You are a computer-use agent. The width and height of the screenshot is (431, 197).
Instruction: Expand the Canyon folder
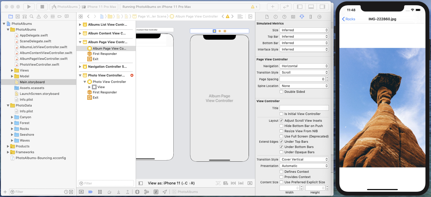pos(12,117)
